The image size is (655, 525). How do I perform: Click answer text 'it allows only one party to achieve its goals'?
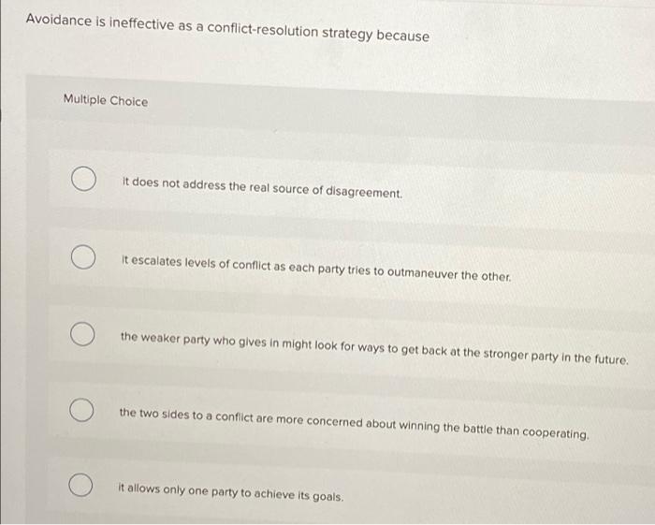(x=231, y=492)
